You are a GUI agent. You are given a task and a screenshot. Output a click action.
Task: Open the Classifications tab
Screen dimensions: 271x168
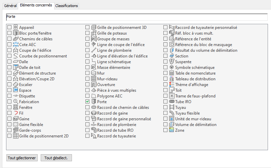click(x=67, y=6)
